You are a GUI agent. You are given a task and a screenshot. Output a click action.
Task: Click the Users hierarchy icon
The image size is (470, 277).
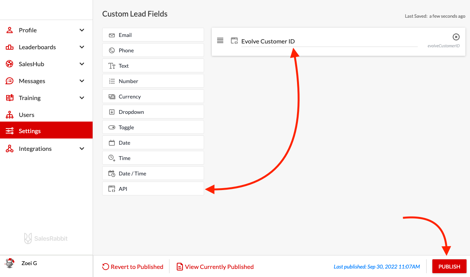click(x=10, y=115)
